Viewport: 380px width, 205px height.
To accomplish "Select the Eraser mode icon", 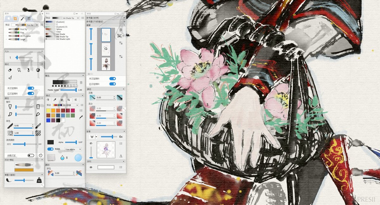I will (9, 70).
